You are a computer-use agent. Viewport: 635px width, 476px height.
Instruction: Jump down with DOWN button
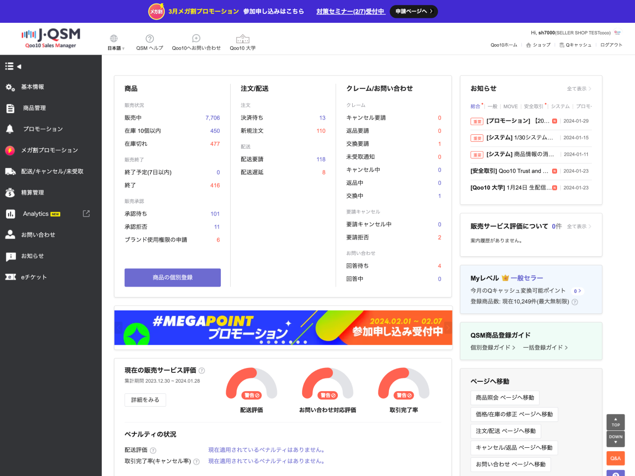[616, 439]
